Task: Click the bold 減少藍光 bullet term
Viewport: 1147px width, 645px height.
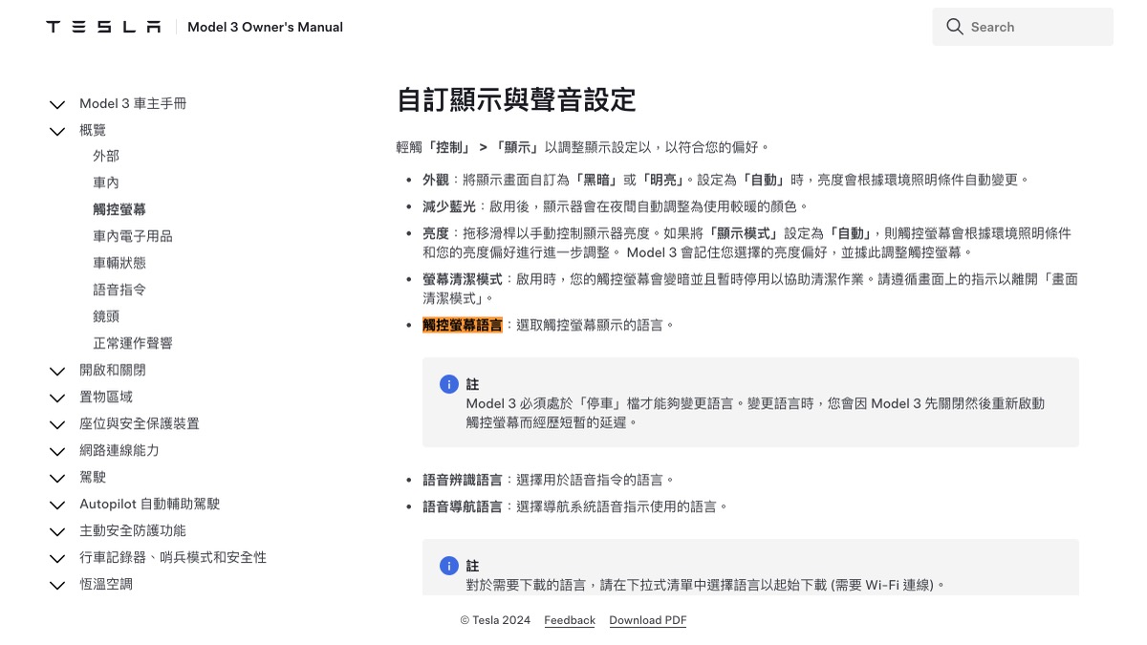Action: click(449, 206)
